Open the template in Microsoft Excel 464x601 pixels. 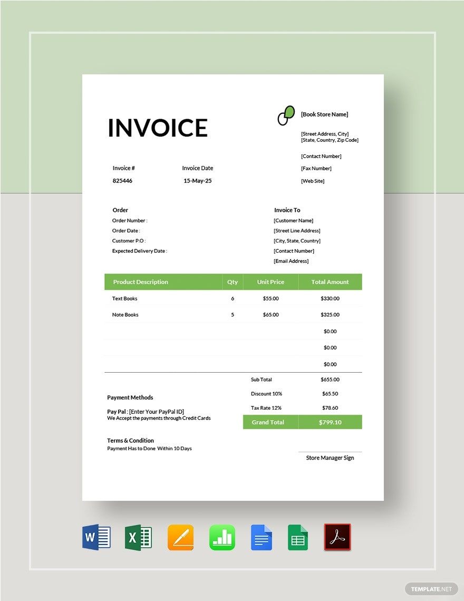(138, 537)
